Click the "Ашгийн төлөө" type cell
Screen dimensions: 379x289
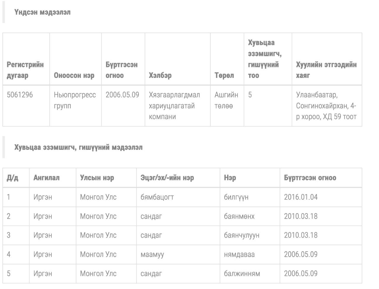pos(226,100)
